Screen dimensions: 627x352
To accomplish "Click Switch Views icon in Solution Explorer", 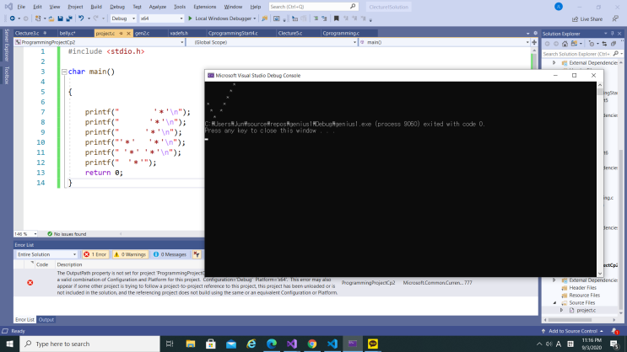I will [x=574, y=44].
